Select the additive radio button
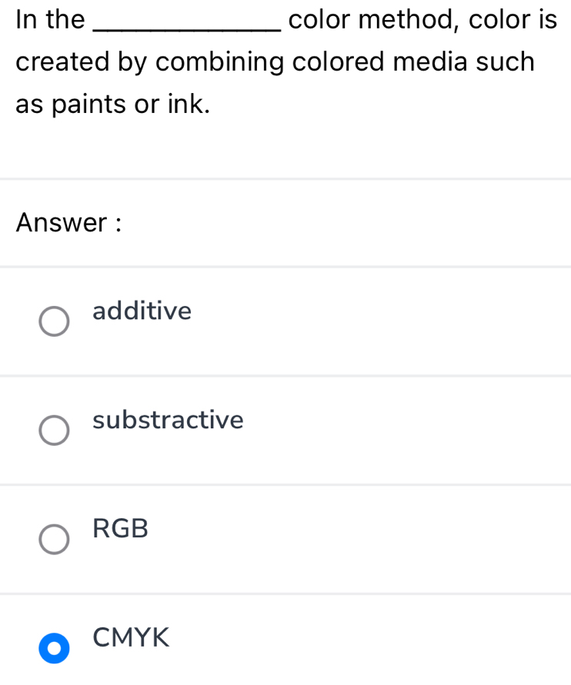This screenshot has height=685, width=571. [54, 321]
